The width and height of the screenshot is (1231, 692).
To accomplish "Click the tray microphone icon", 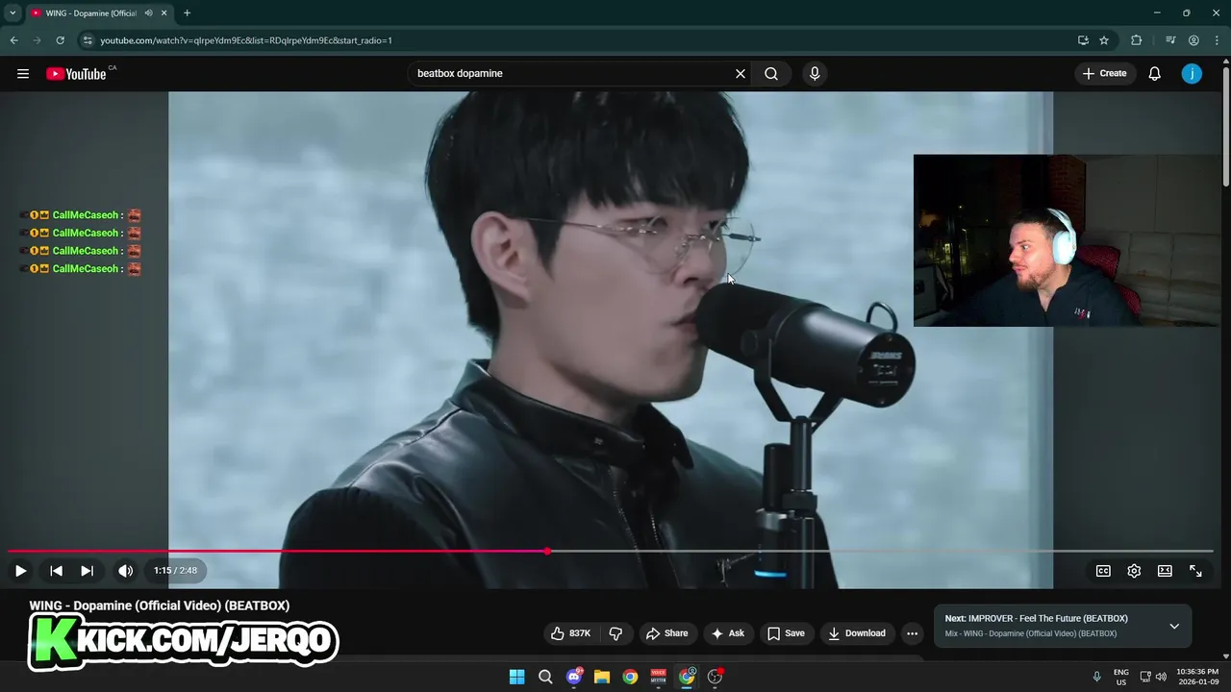I will [x=1096, y=677].
